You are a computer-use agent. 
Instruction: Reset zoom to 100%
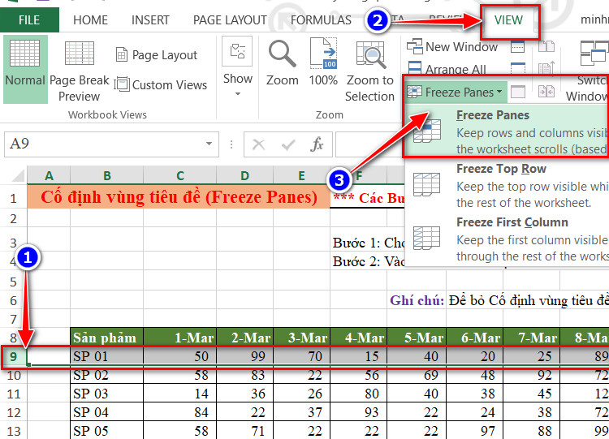coord(323,62)
